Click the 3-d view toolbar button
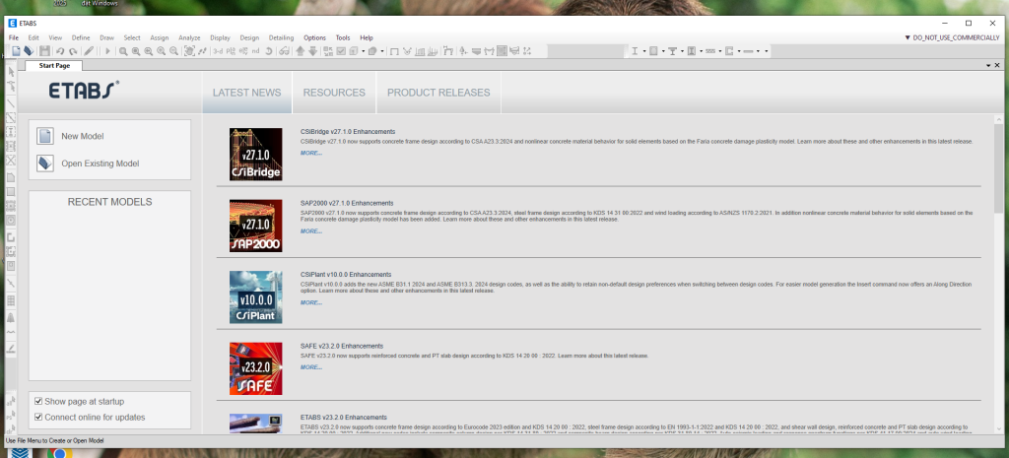This screenshot has height=458, width=1009. point(218,51)
